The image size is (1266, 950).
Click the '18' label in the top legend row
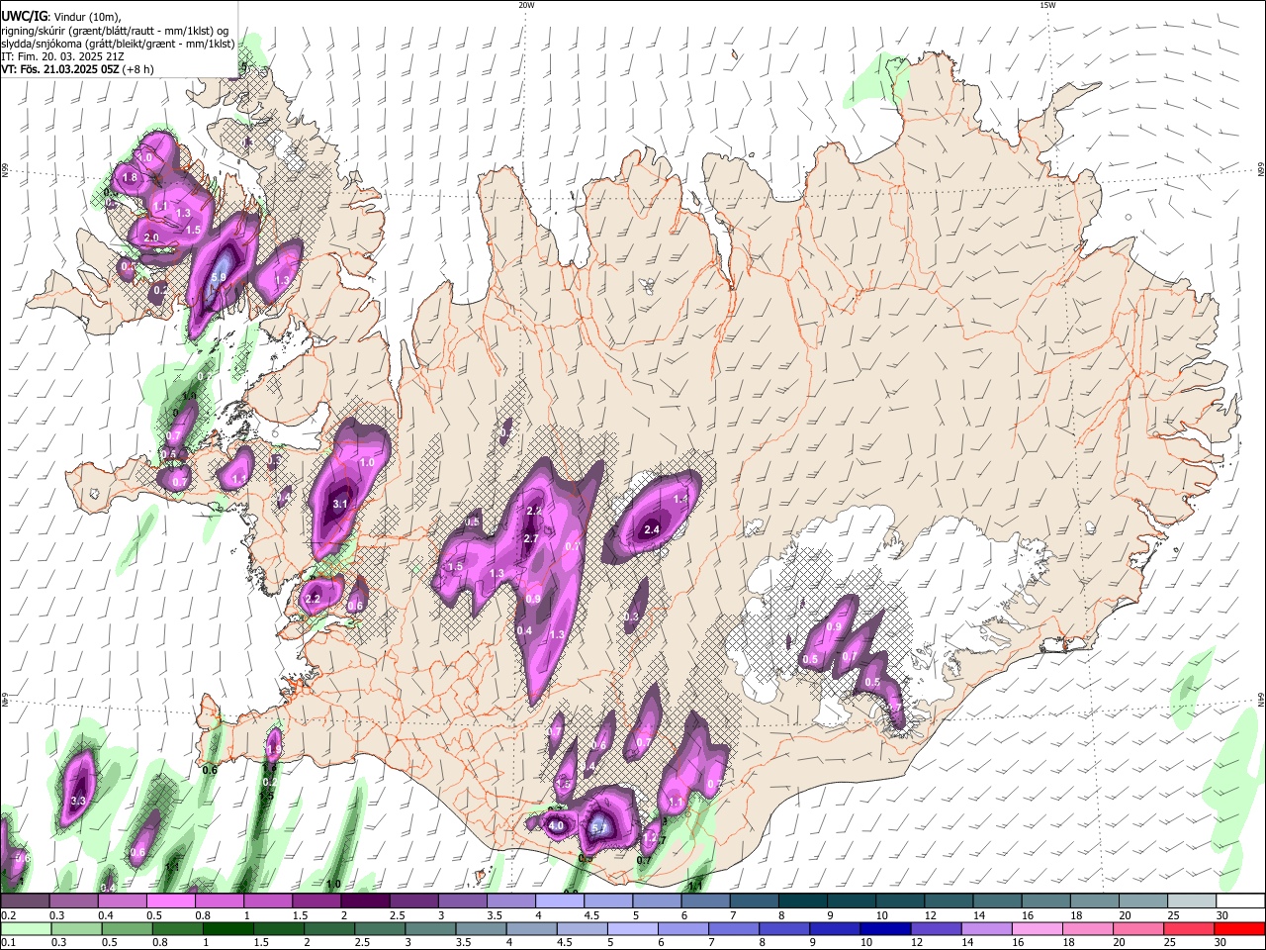tap(1075, 915)
